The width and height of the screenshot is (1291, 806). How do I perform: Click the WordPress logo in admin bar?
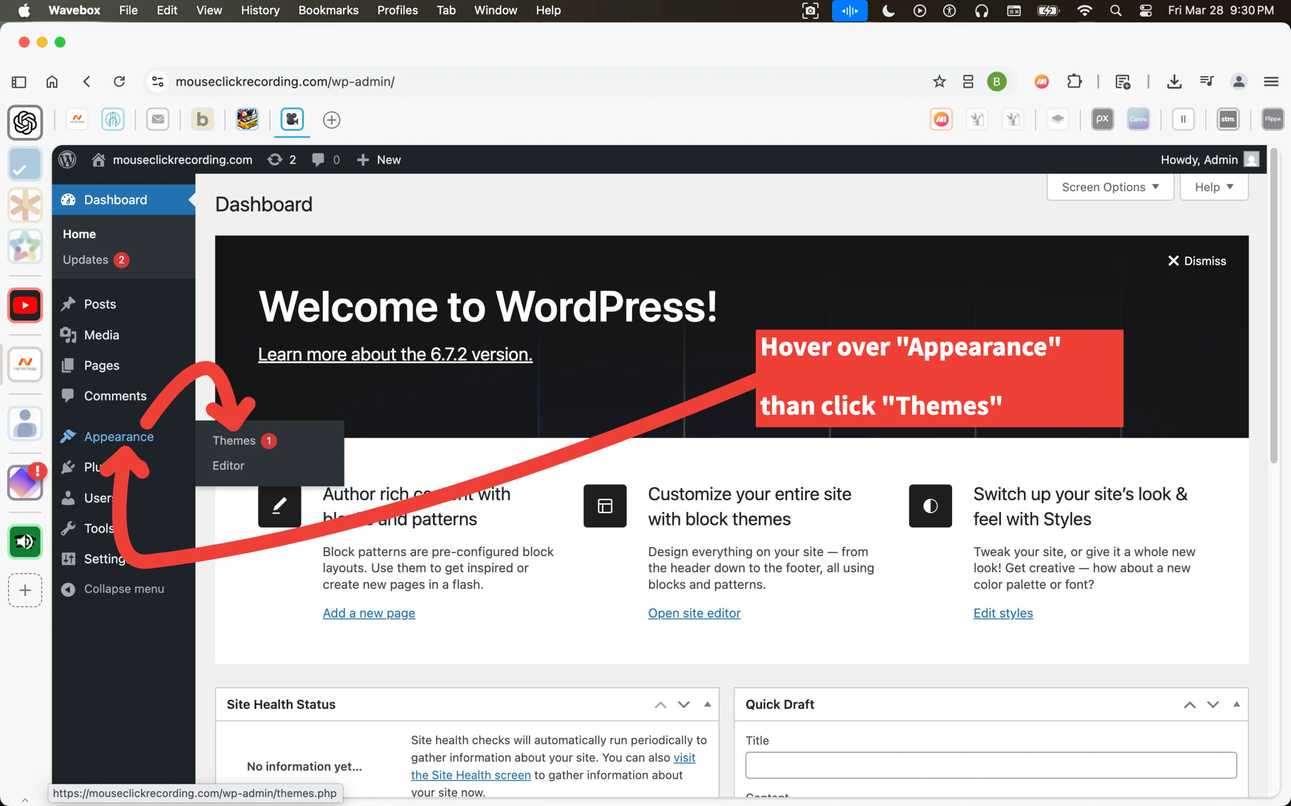(x=67, y=159)
